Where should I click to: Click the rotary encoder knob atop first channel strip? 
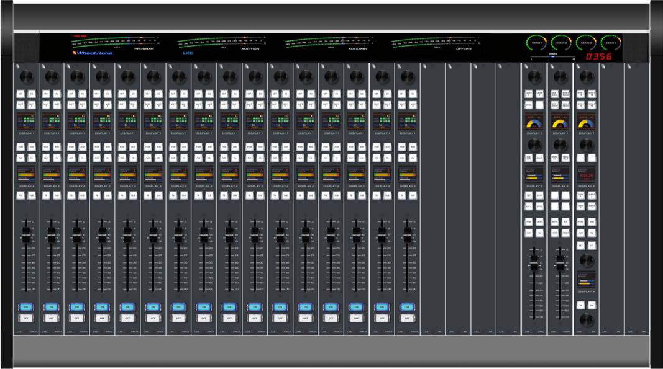tap(25, 76)
